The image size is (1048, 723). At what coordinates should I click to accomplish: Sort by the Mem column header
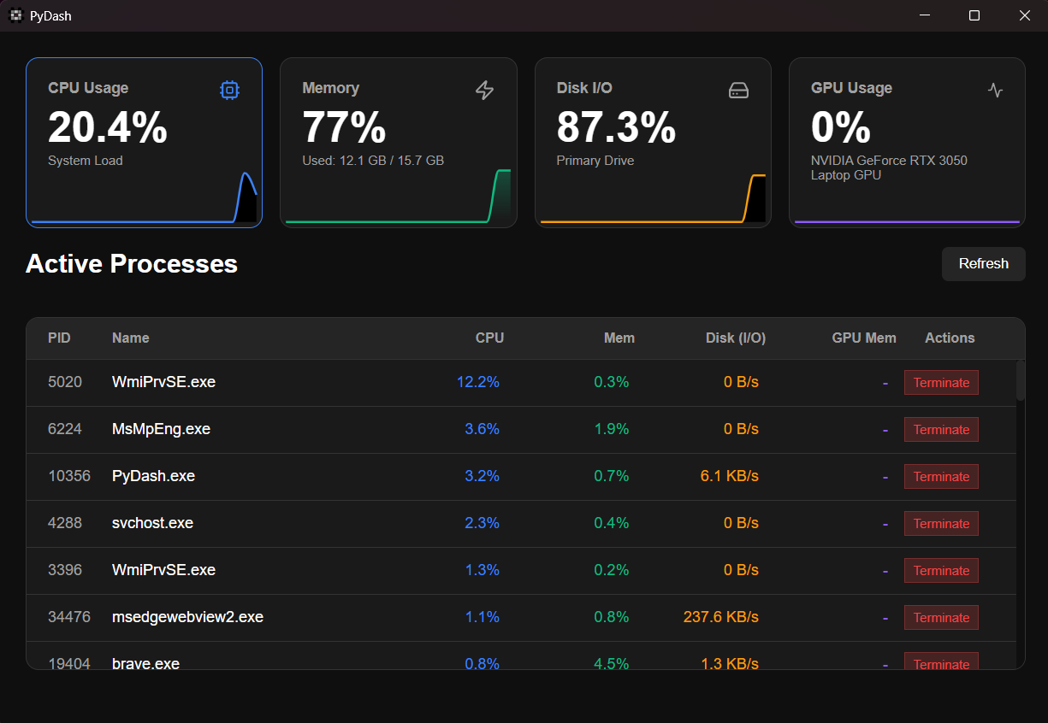[619, 338]
